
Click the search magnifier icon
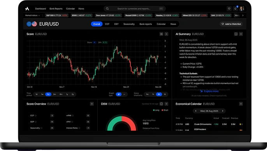(x=107, y=9)
